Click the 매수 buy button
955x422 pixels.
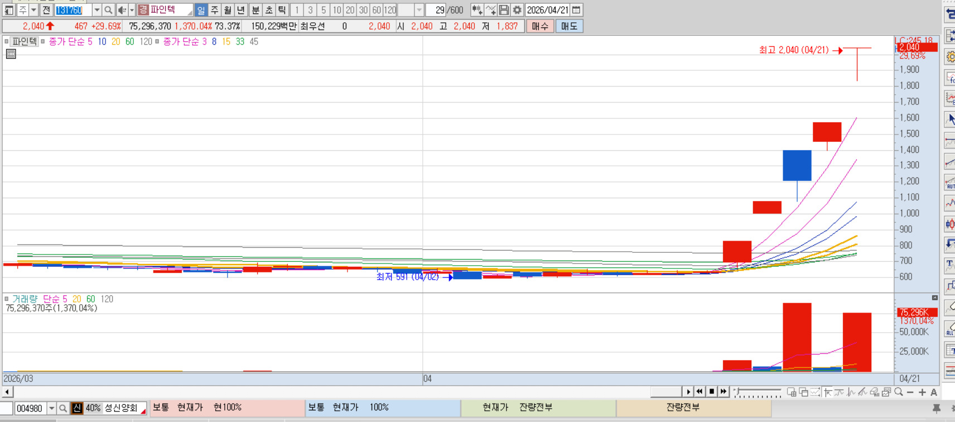540,26
